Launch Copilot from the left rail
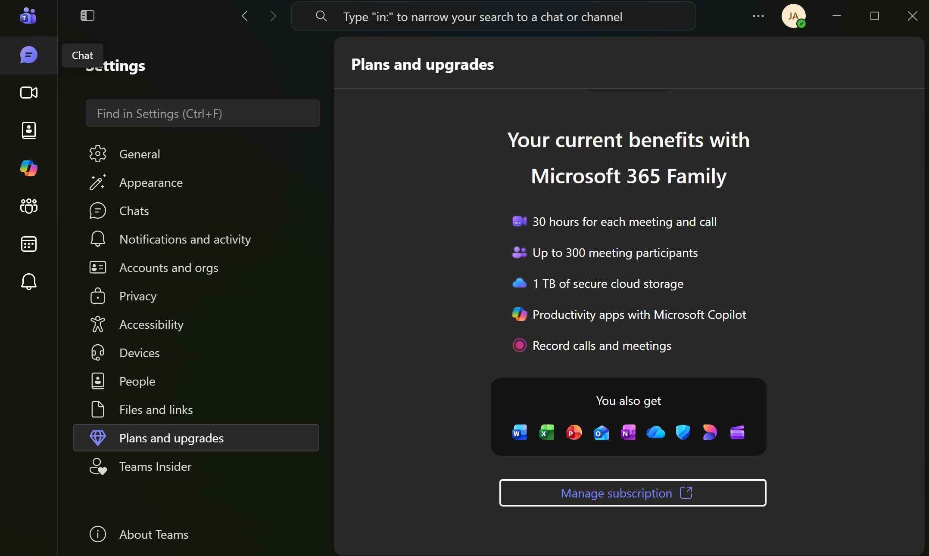The height and width of the screenshot is (556, 929). click(x=29, y=168)
